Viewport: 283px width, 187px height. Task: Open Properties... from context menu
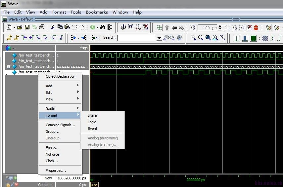coord(60,170)
